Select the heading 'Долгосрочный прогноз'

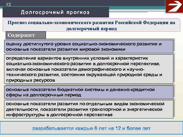click(x=56, y=12)
